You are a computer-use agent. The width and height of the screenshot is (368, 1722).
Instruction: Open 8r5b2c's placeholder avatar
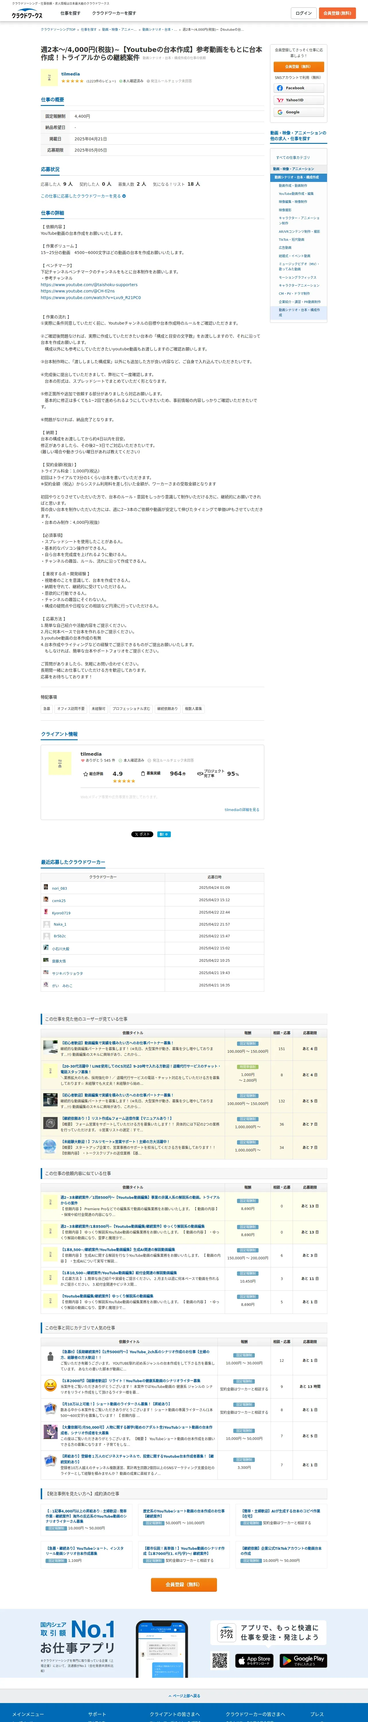(47, 936)
